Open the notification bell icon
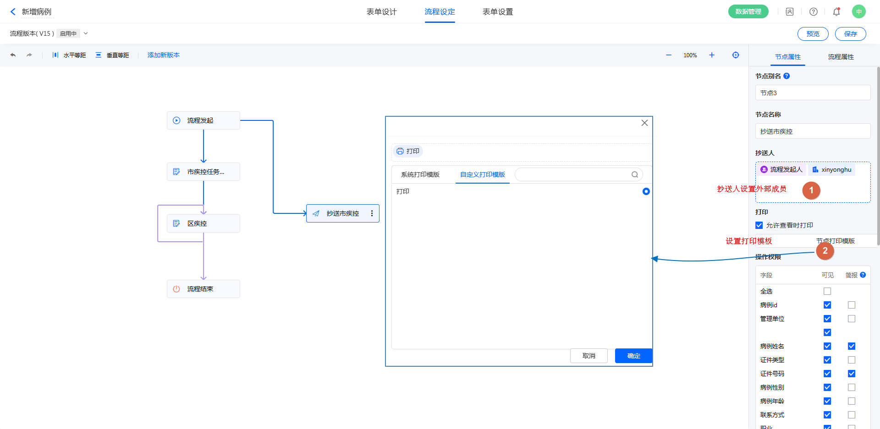Image resolution: width=880 pixels, height=429 pixels. [x=836, y=12]
